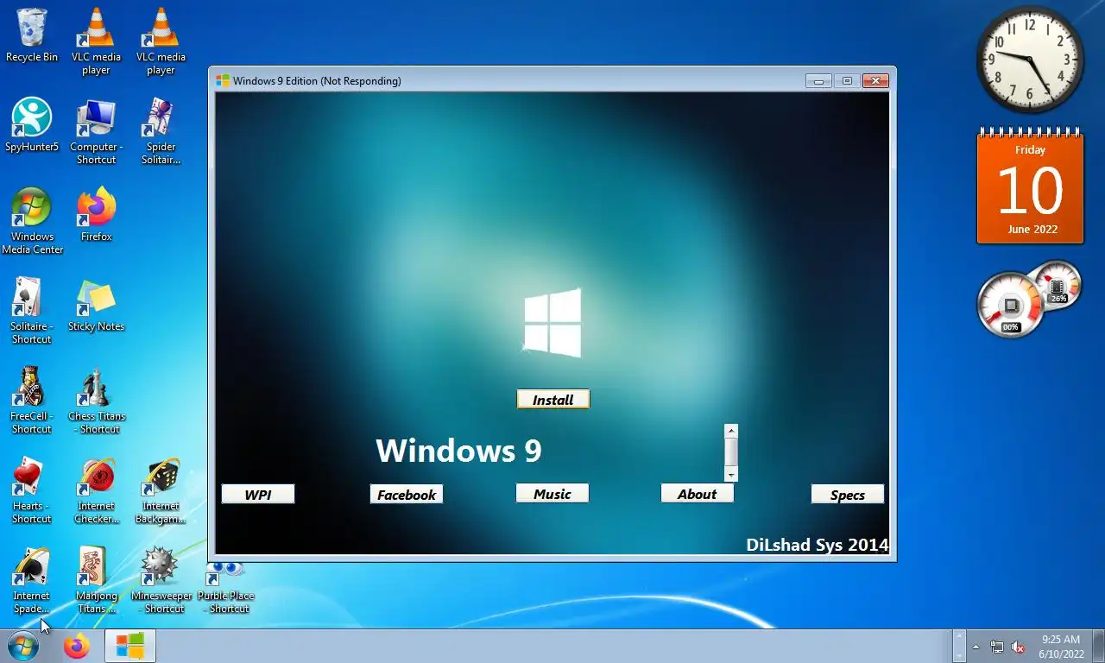
Task: Select the Internet Spades desktop icon
Action: (32, 579)
